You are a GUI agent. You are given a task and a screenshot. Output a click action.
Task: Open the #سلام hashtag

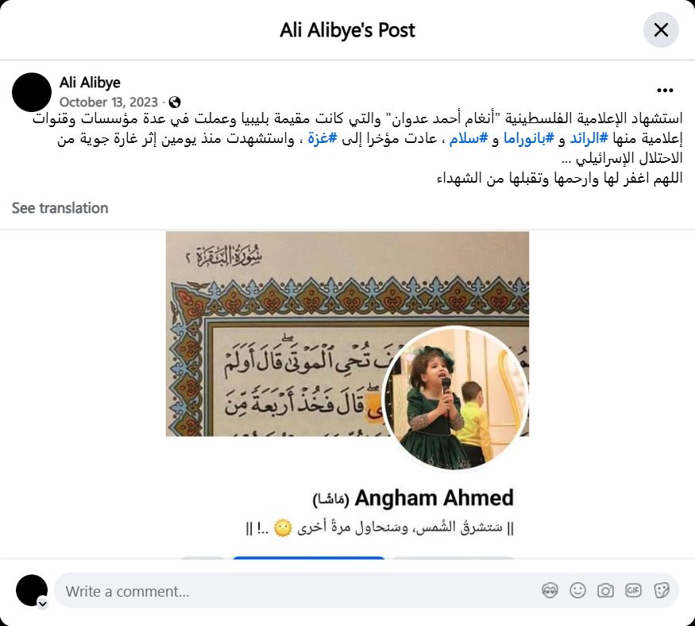click(x=469, y=138)
